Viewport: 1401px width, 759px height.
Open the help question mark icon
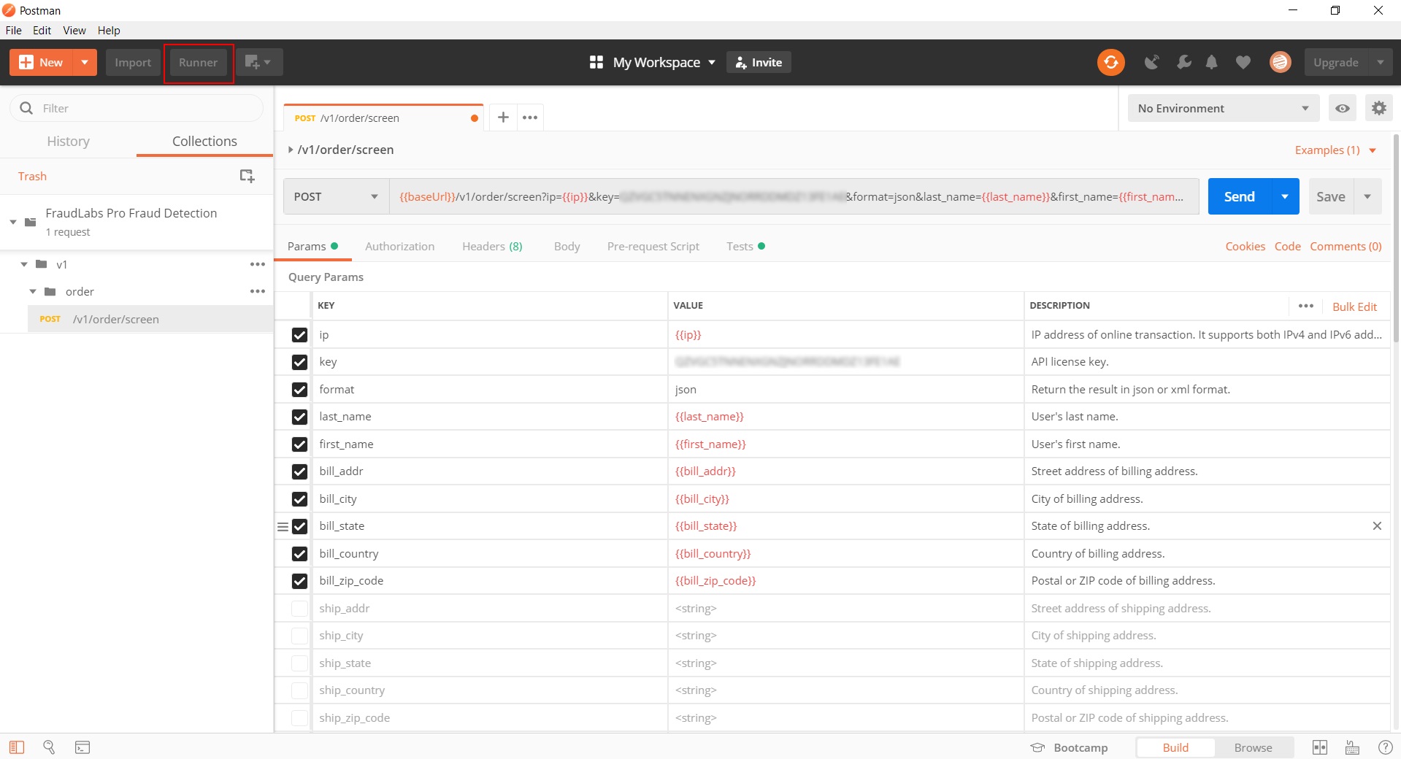point(1385,747)
